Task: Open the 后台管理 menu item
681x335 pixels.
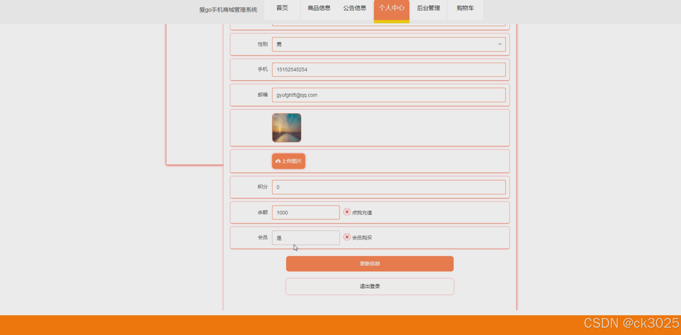Action: [428, 8]
